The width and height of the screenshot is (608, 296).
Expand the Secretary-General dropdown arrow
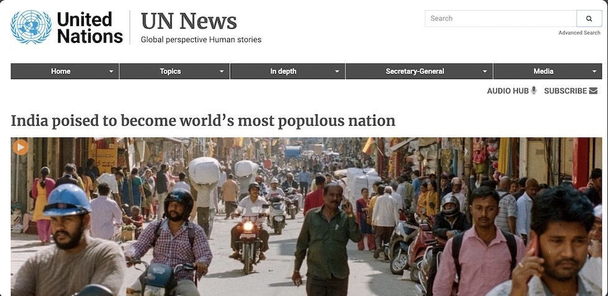pos(485,72)
